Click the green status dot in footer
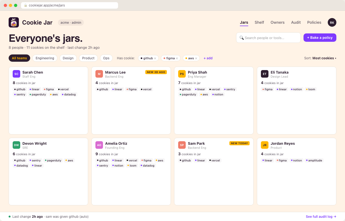The width and height of the screenshot is (345, 221). [10, 216]
